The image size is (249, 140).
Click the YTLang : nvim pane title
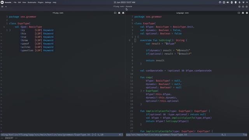[58, 13]
